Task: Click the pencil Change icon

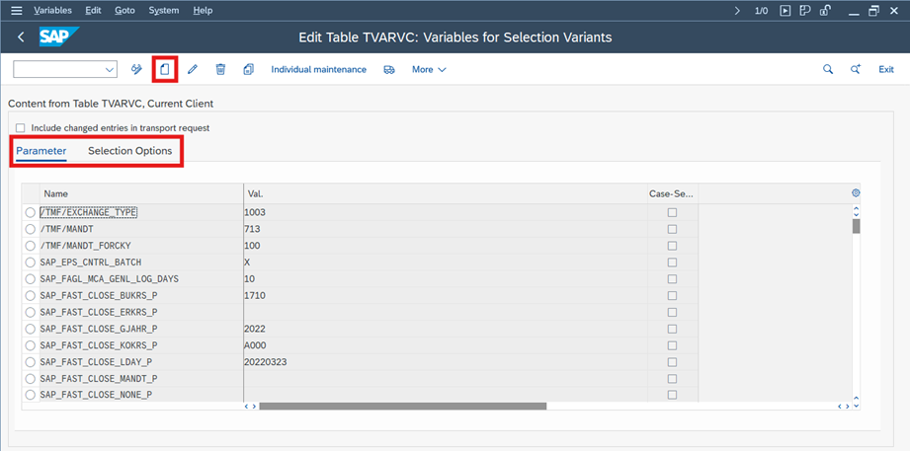Action: click(193, 69)
